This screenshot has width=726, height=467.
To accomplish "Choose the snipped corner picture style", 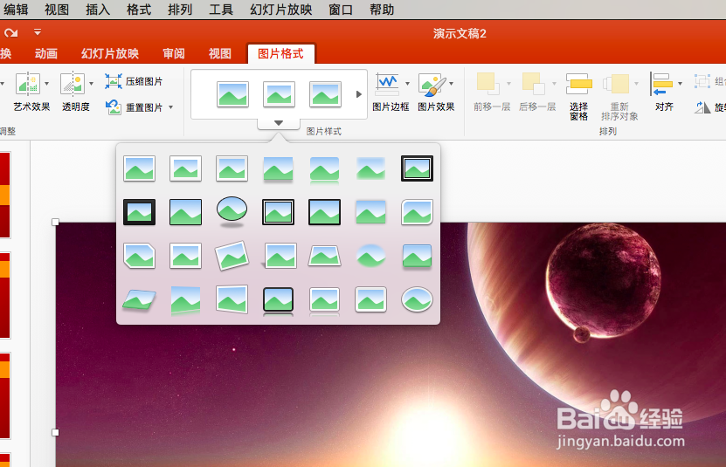I will [x=140, y=256].
